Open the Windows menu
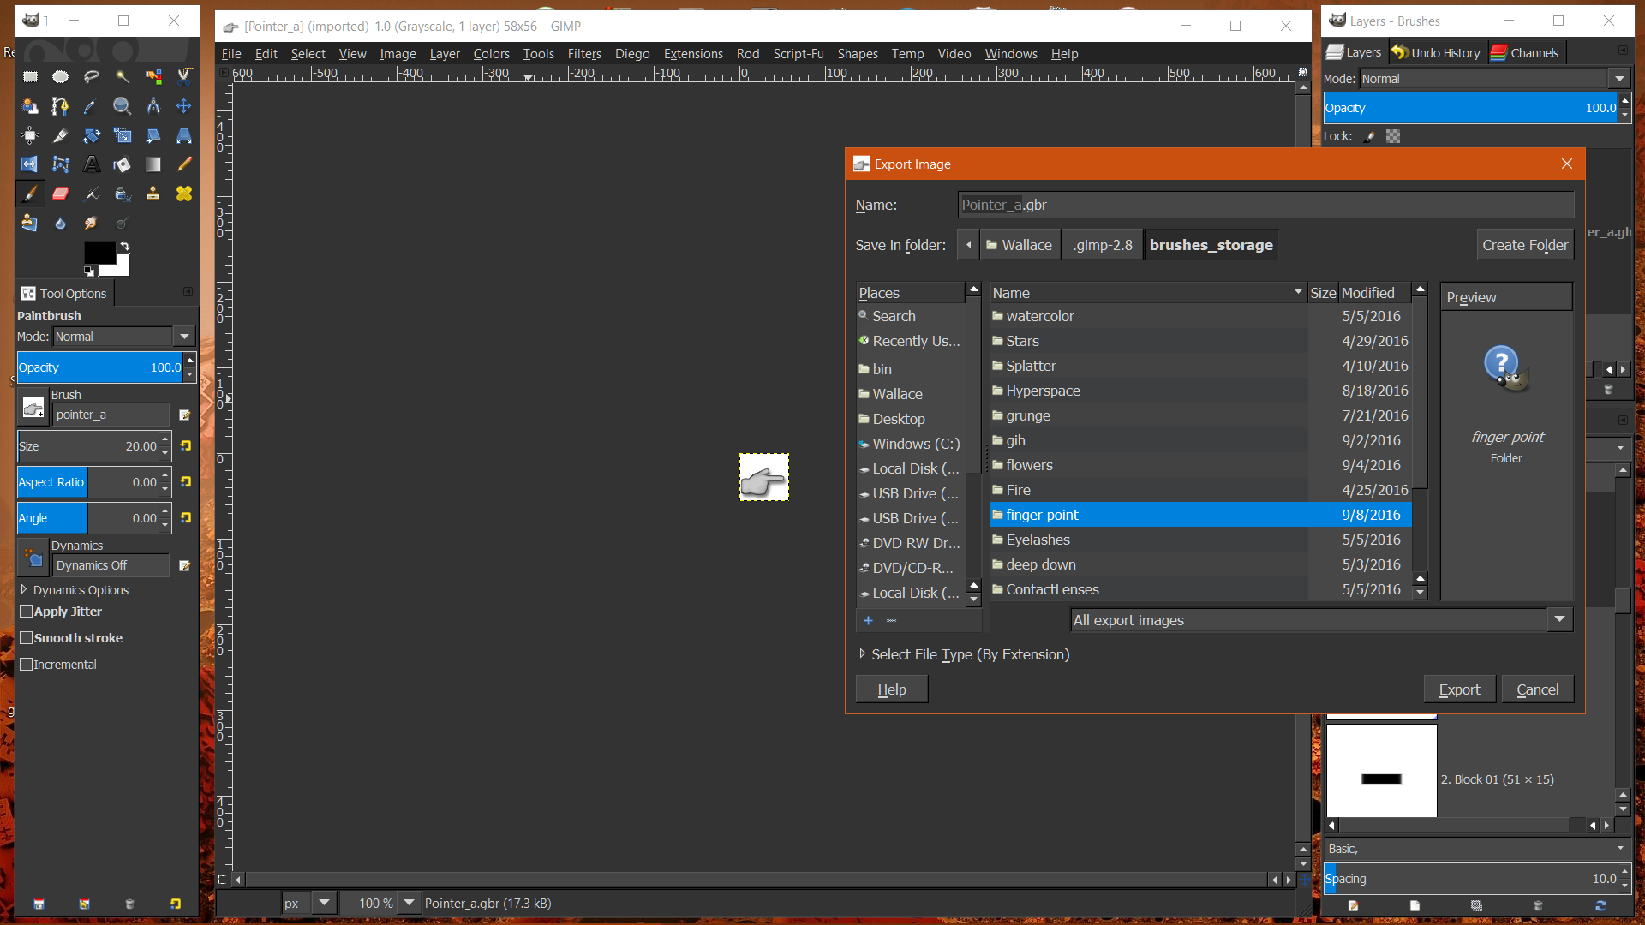1645x925 pixels. pos(1011,53)
